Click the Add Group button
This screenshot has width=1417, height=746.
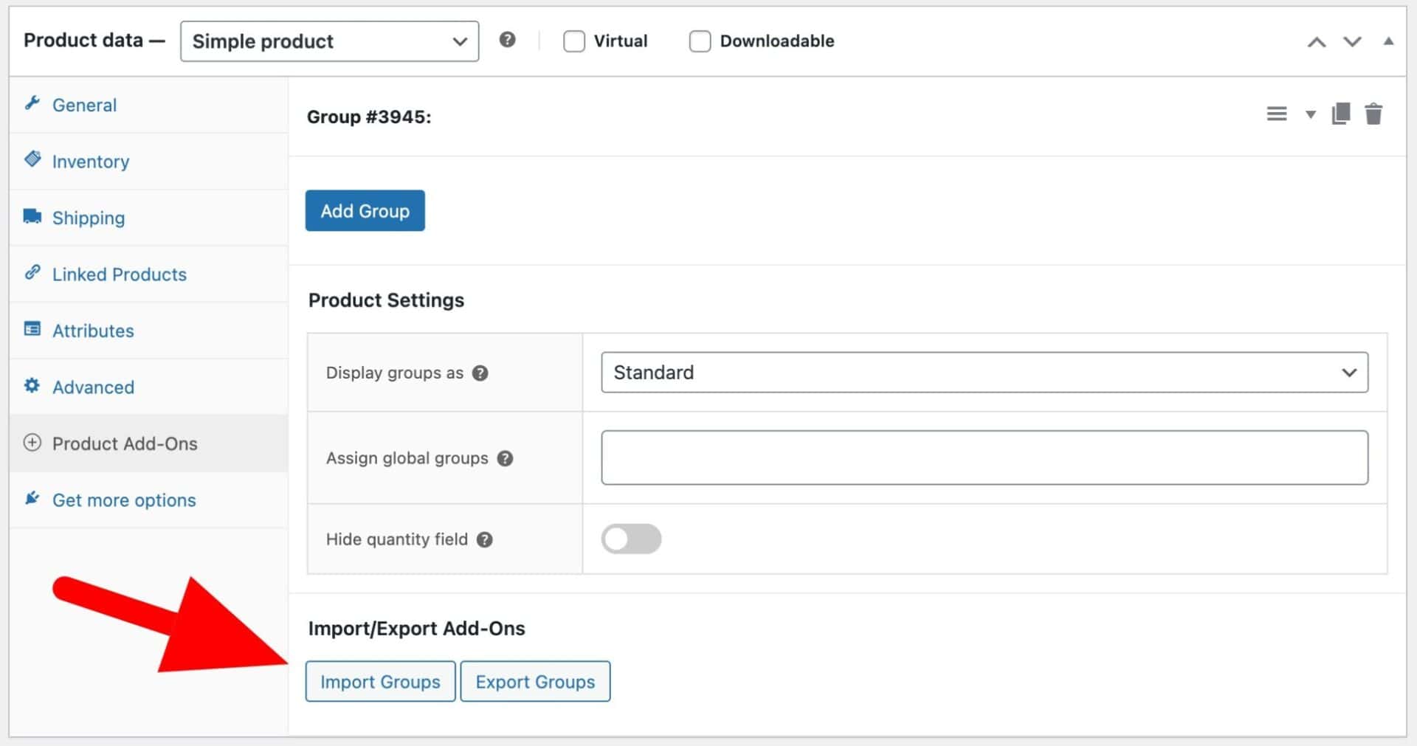click(x=365, y=210)
